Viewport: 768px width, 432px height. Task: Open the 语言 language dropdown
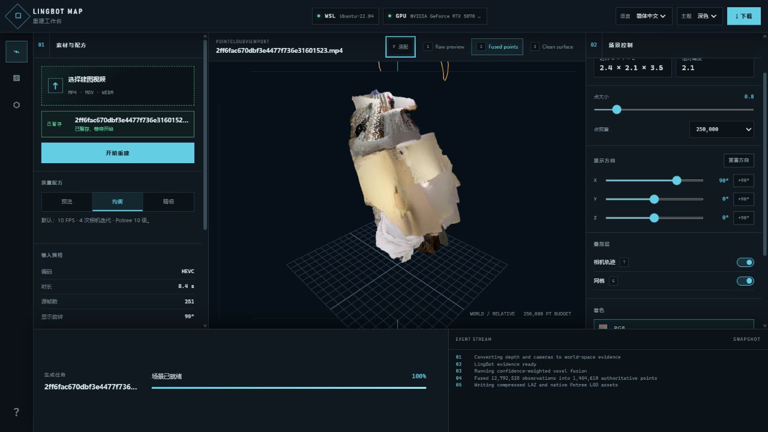tap(643, 16)
